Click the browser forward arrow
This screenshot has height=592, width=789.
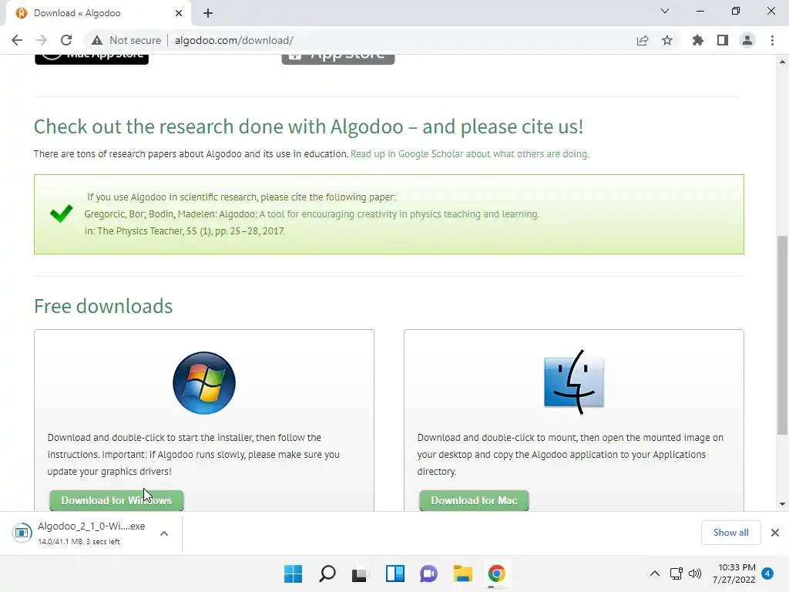coord(42,40)
